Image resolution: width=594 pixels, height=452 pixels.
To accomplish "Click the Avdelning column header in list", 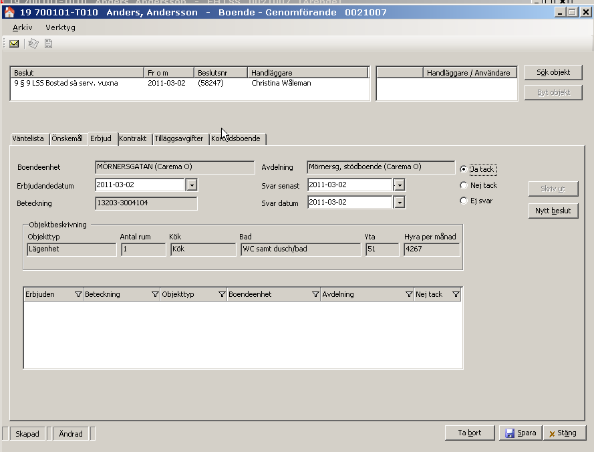I will point(367,295).
